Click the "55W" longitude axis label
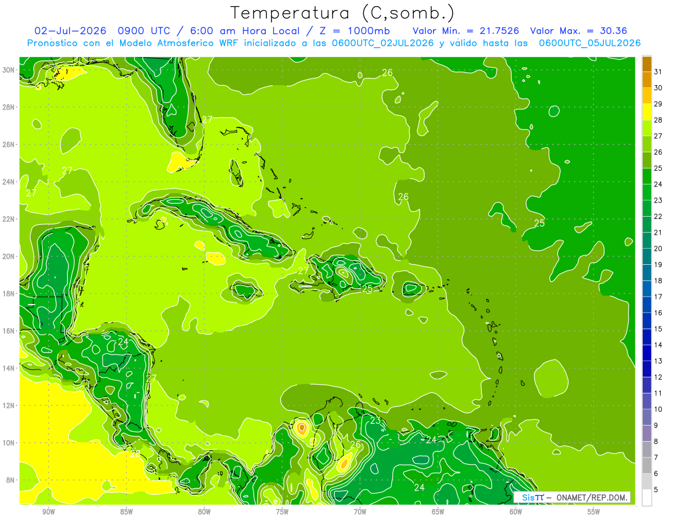 click(594, 512)
